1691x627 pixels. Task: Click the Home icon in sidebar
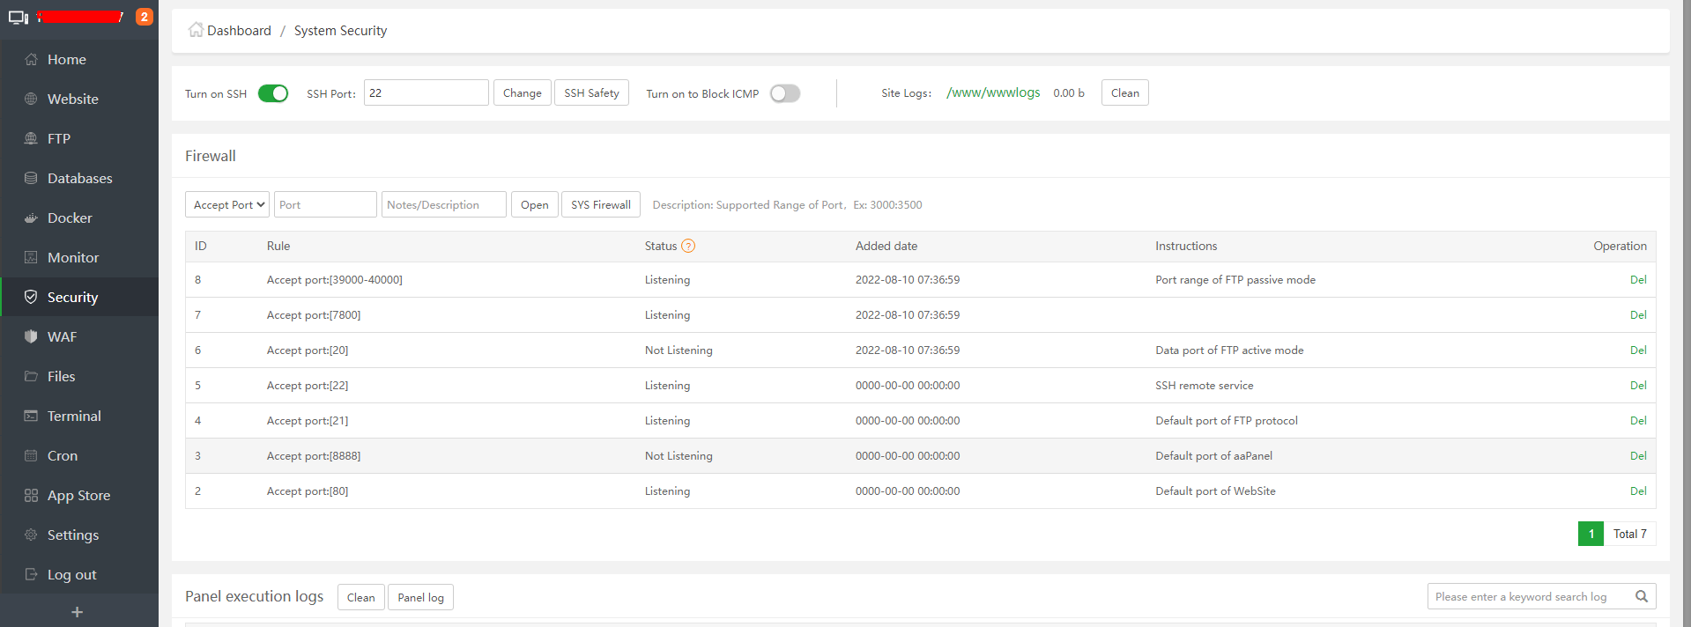pos(31,60)
